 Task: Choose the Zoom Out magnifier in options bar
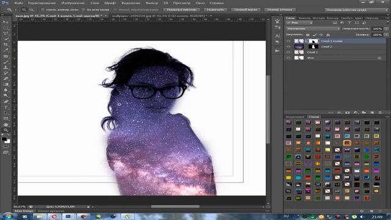tap(31, 10)
